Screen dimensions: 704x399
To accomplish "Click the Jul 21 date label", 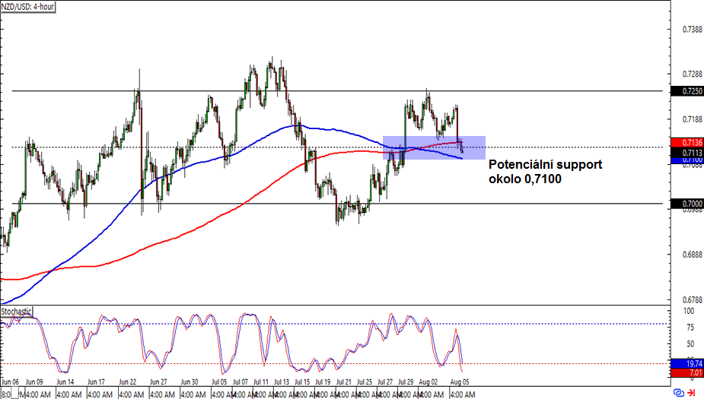I will point(343,382).
